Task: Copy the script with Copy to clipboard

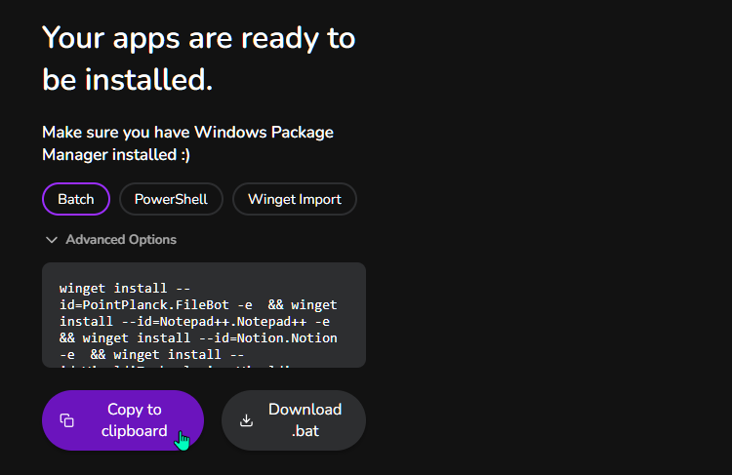Action: [x=123, y=420]
